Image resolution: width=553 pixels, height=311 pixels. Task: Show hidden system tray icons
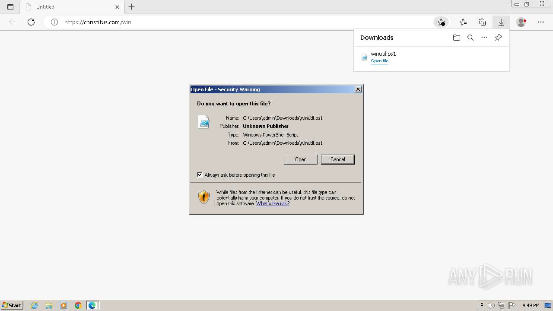click(482, 305)
